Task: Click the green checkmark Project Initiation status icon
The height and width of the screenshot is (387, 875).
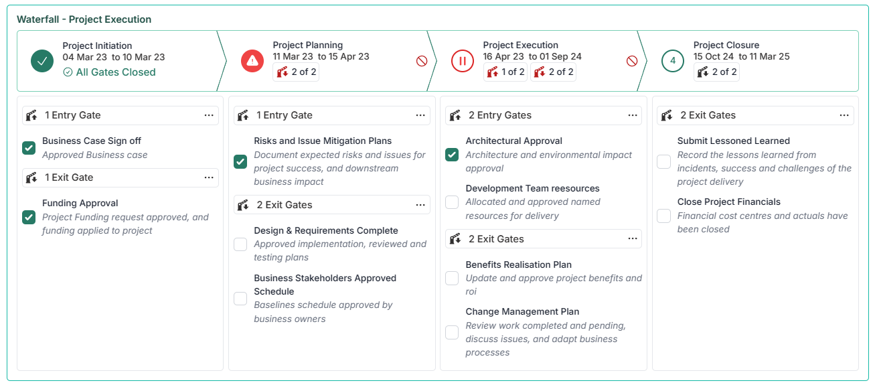Action: pos(42,61)
